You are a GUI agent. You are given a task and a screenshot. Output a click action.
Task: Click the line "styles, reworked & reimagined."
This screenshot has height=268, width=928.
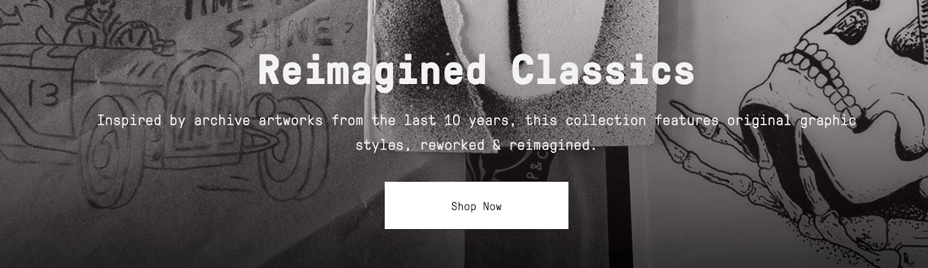(x=476, y=145)
